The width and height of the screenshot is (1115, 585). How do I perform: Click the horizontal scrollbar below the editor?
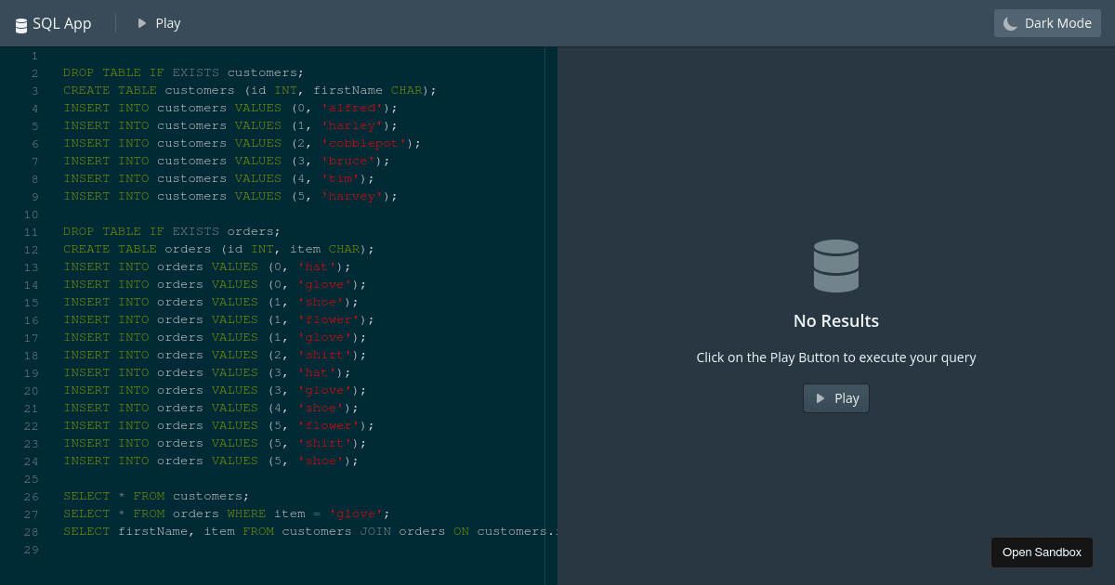tap(279, 579)
